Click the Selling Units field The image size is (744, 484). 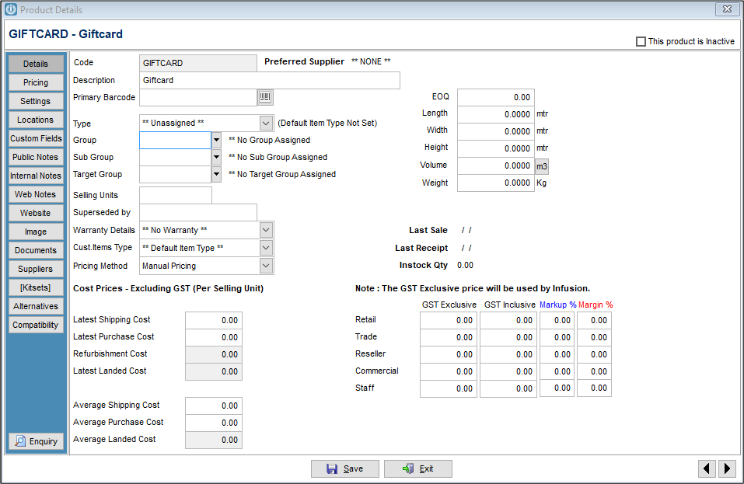176,195
